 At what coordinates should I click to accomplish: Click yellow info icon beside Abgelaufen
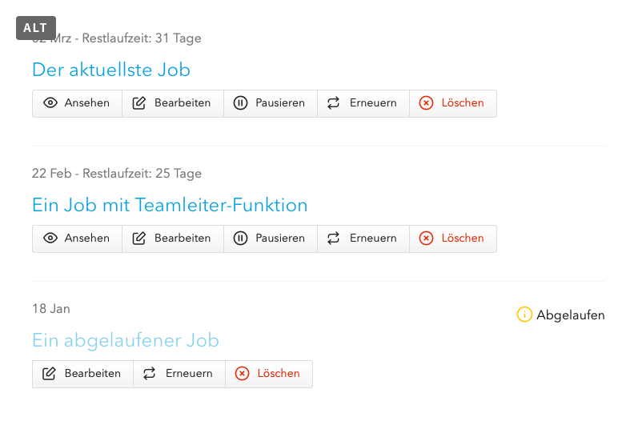[524, 315]
